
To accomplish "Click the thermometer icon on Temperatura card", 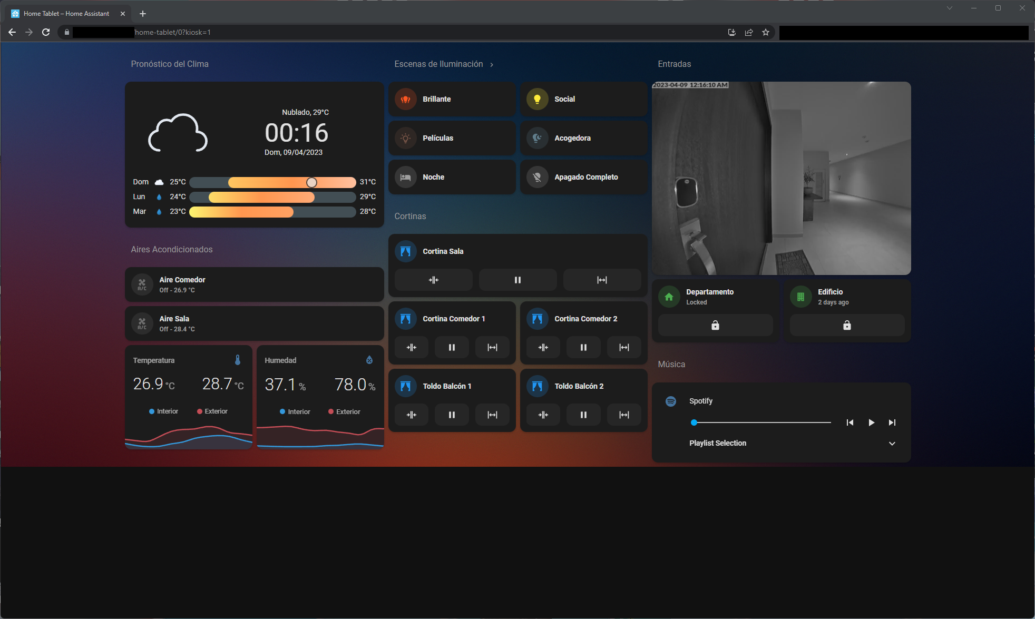I will point(238,360).
